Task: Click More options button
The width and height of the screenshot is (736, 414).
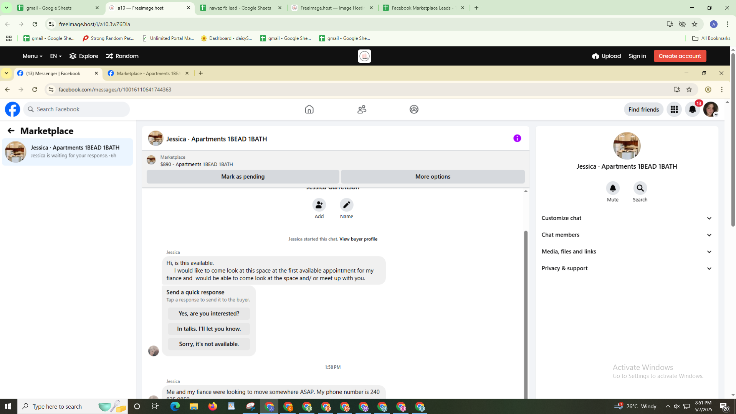Action: 433,177
